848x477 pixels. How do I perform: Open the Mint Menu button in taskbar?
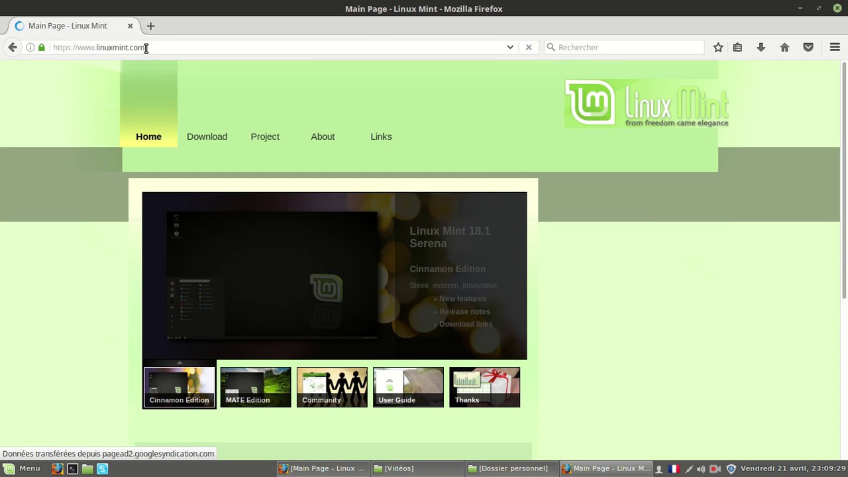pyautogui.click(x=22, y=468)
